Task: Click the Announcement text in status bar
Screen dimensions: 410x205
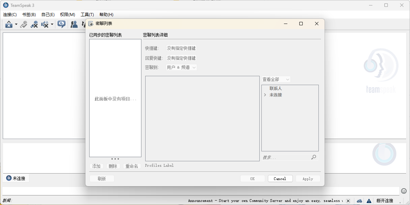Action: [265, 201]
